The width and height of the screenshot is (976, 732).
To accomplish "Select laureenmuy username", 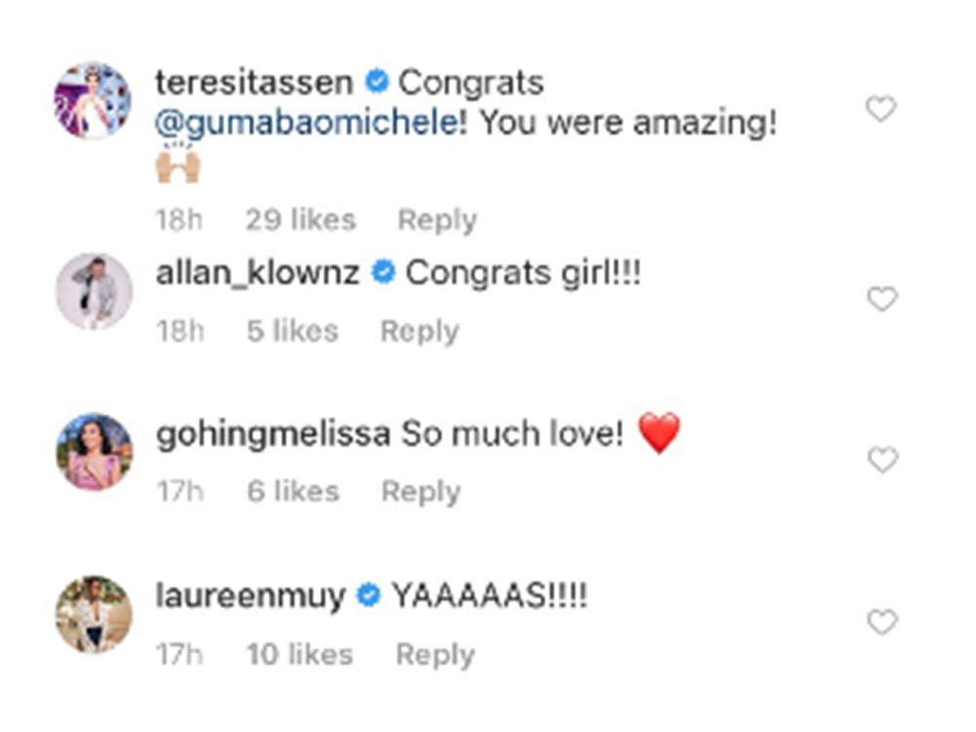I will coord(250,595).
